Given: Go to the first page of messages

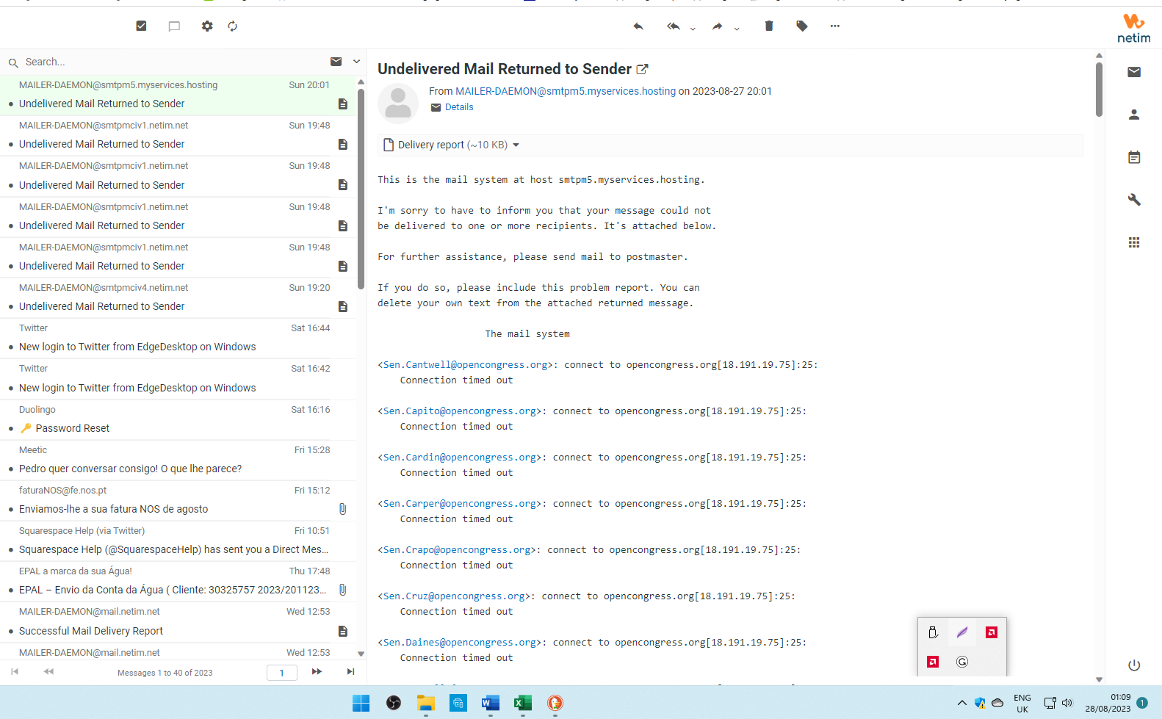Looking at the screenshot, I should [x=15, y=672].
